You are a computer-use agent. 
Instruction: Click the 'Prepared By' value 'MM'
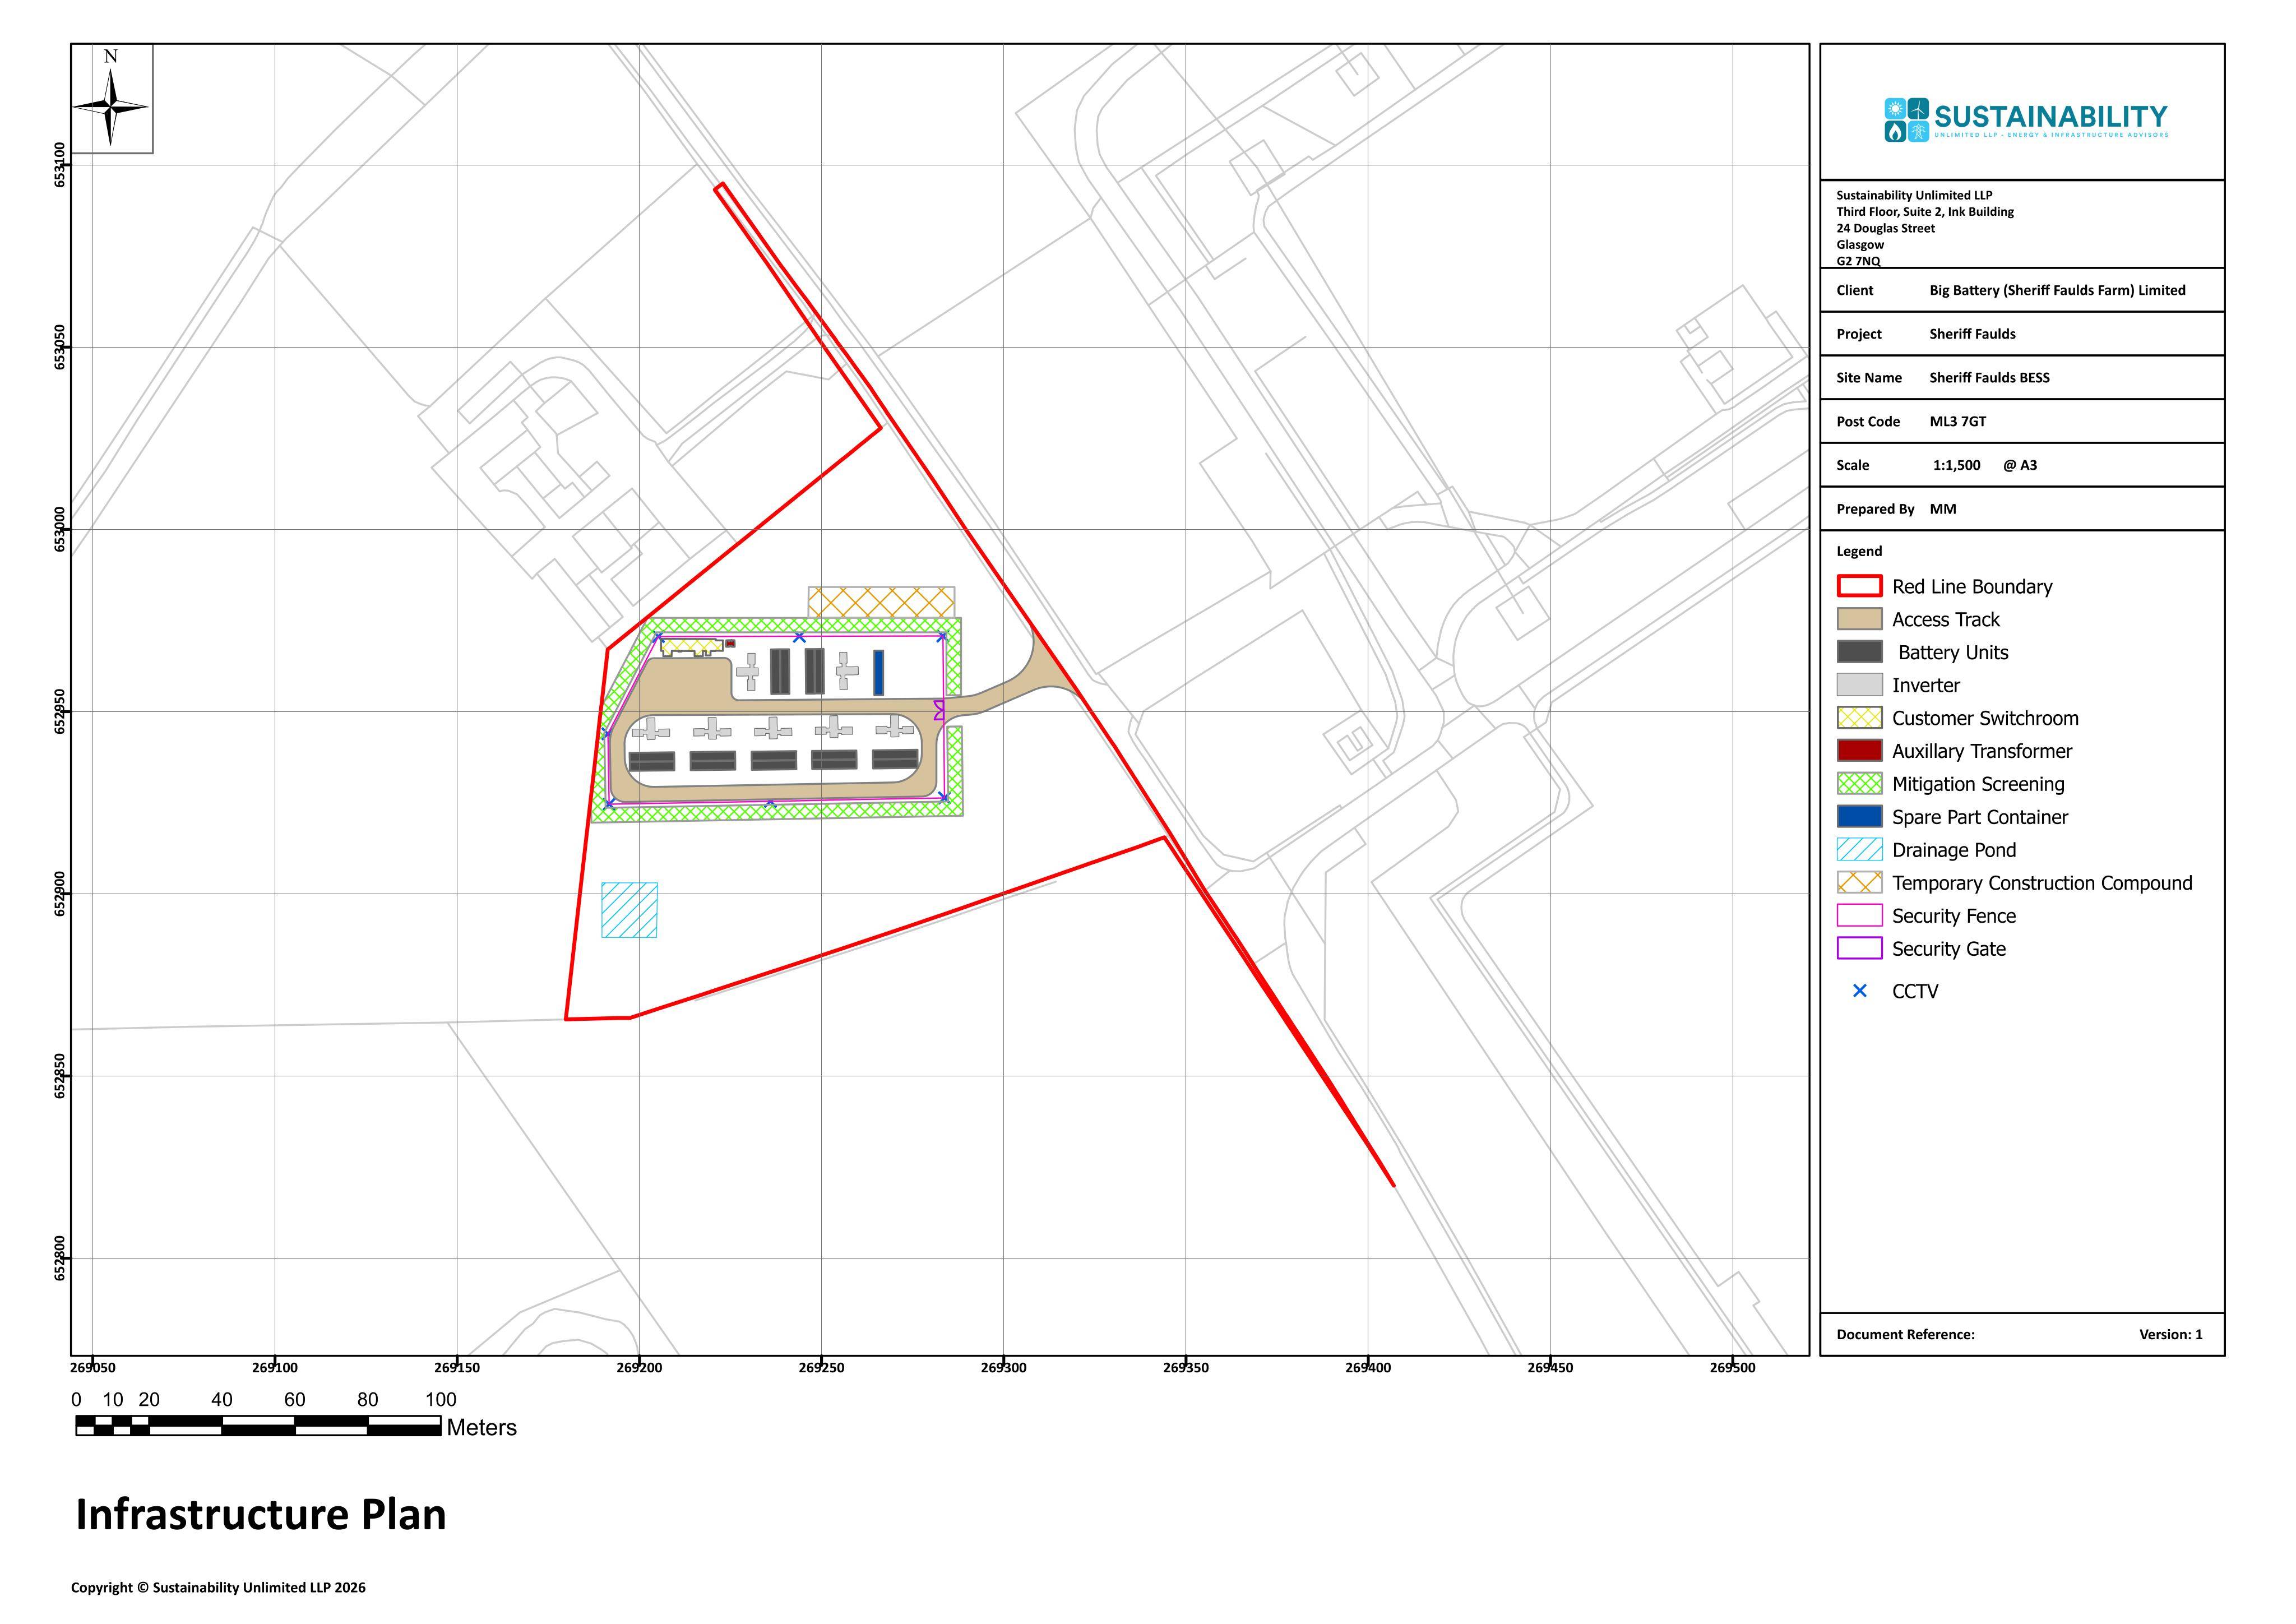[x=1943, y=509]
